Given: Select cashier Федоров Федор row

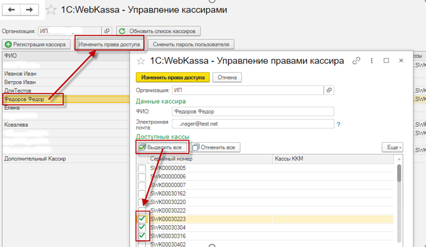Looking at the screenshot, I should [66, 99].
